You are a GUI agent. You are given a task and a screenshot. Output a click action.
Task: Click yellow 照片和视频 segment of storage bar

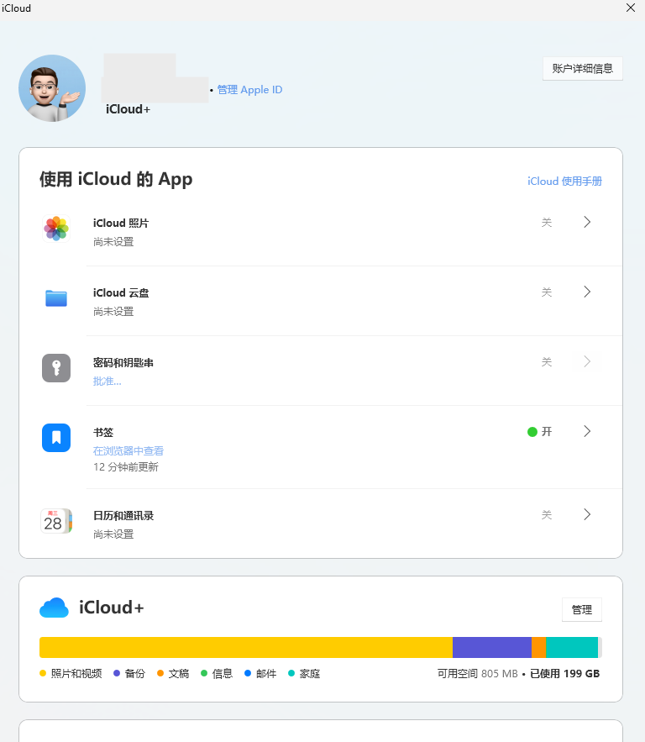[246, 647]
